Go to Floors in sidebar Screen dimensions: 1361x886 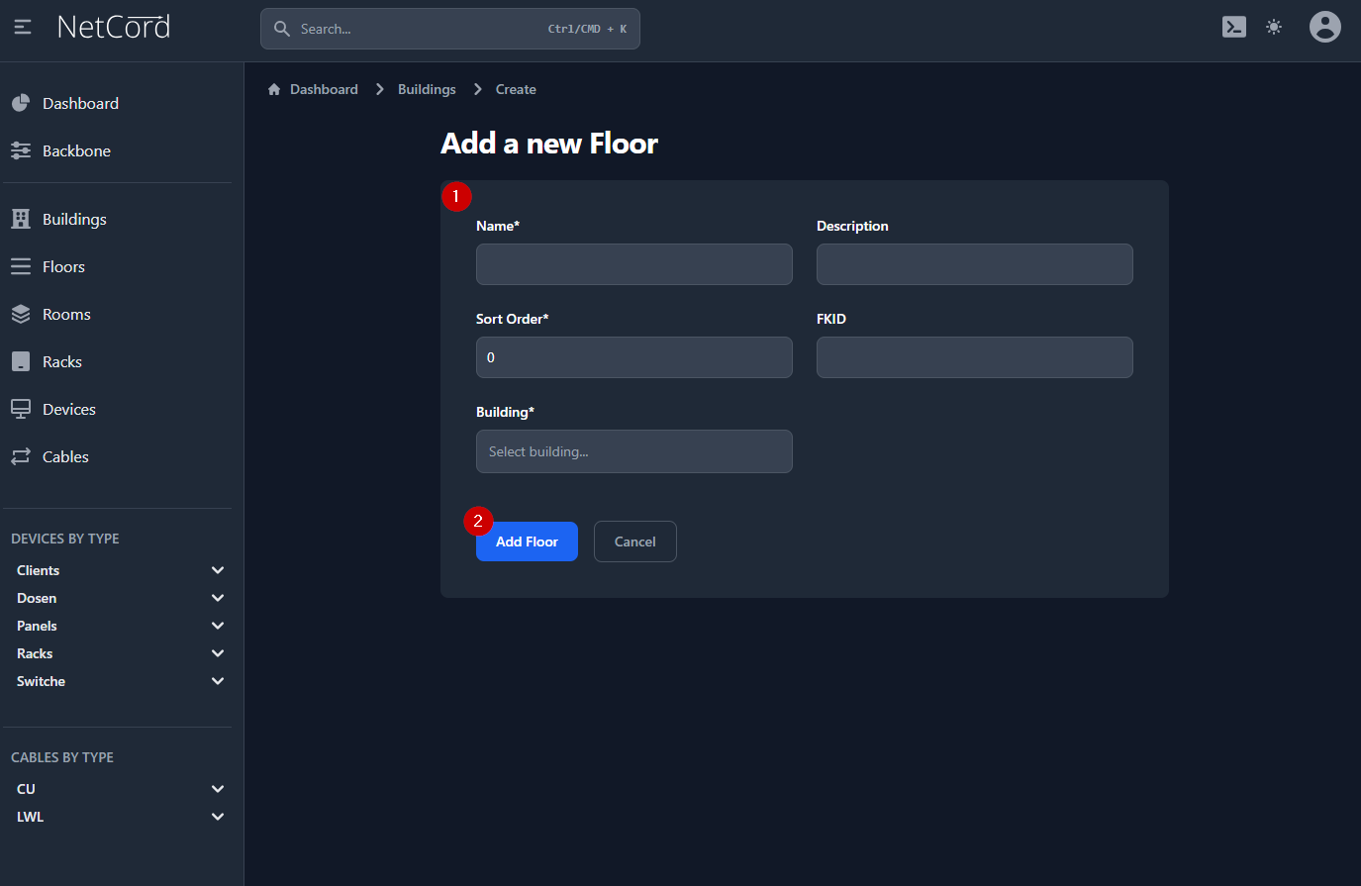[63, 266]
